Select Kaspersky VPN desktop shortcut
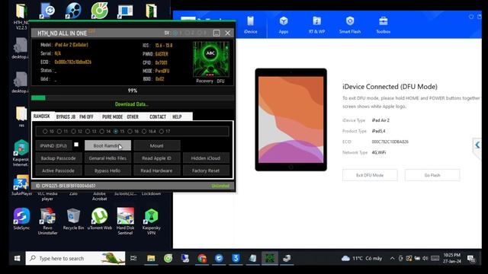The height and width of the screenshot is (274, 488). [x=151, y=221]
